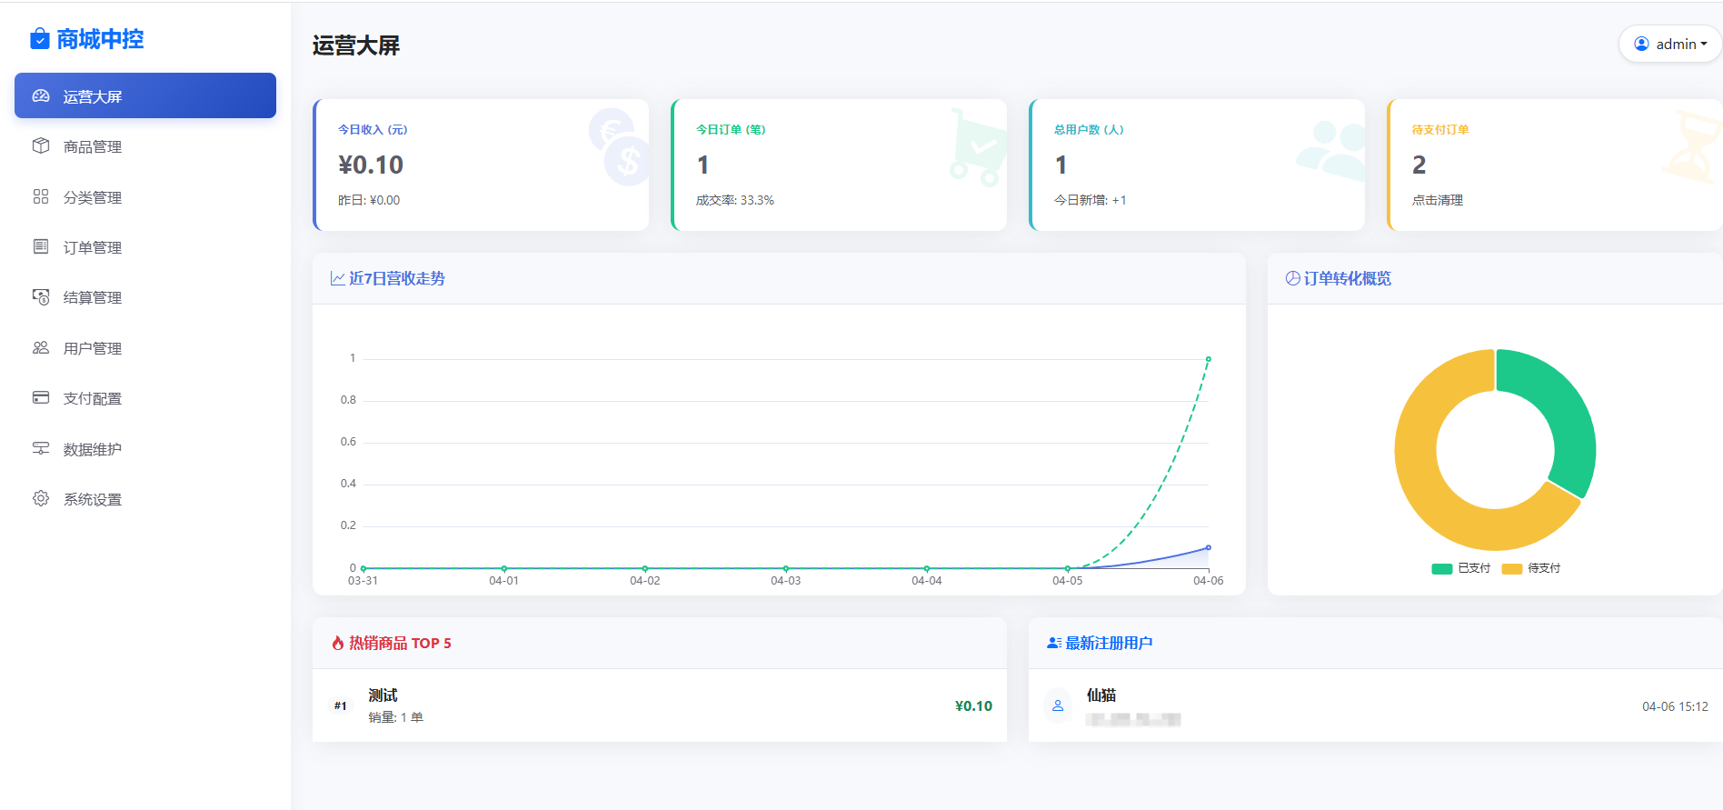Click the 今日收入 revenue card
The image size is (1723, 810).
click(x=481, y=165)
